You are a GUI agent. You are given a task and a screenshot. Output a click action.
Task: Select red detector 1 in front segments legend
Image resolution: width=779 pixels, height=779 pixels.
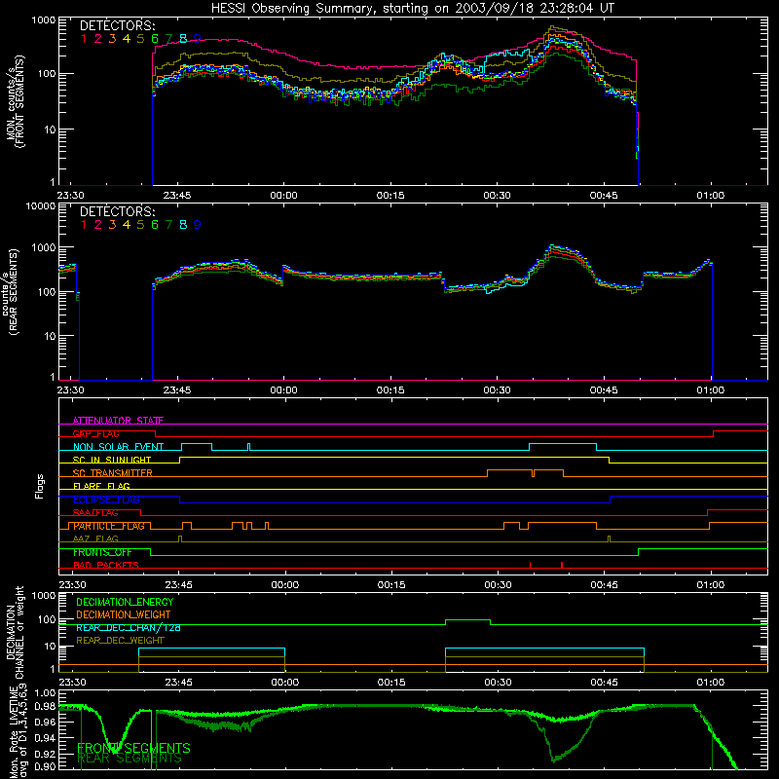point(84,38)
